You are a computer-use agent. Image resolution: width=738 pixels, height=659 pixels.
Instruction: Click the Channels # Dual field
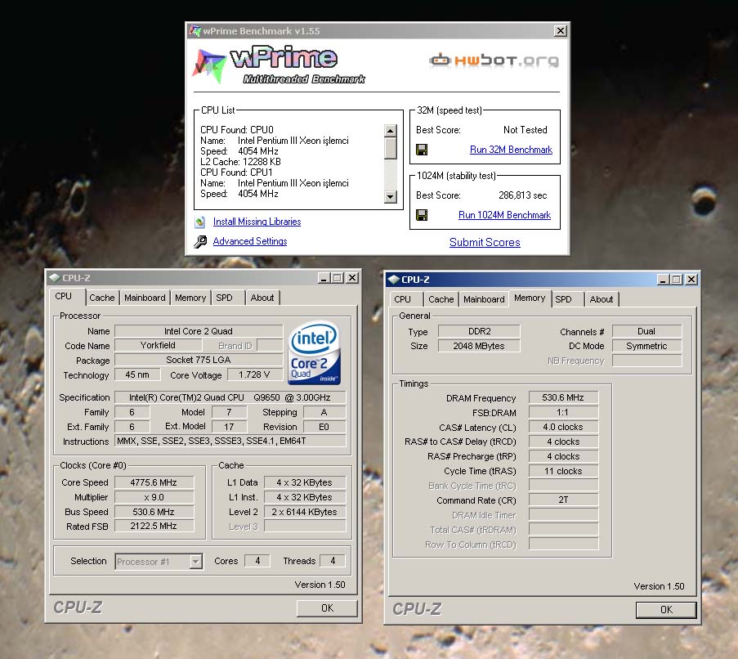pyautogui.click(x=646, y=331)
